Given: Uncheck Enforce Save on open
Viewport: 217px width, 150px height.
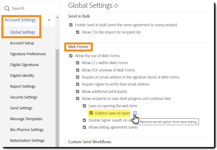Looking at the screenshot, I should pos(91,113).
